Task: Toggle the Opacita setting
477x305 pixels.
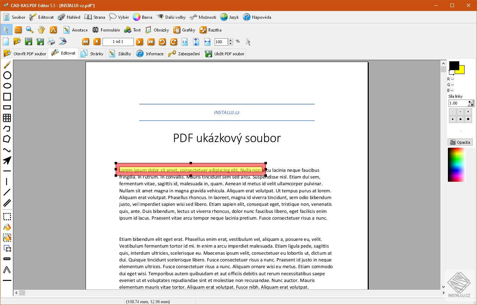Action: (460, 142)
